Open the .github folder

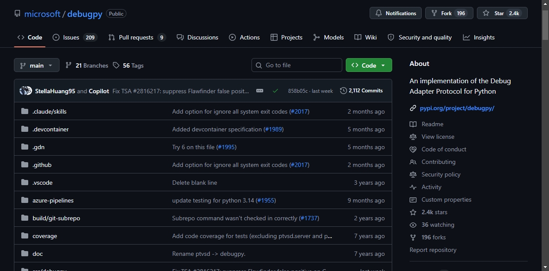point(42,165)
